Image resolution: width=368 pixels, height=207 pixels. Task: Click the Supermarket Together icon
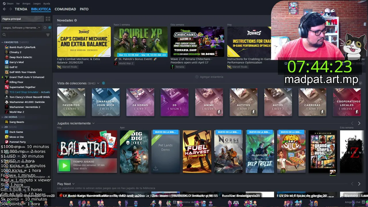pyautogui.click(x=7, y=87)
